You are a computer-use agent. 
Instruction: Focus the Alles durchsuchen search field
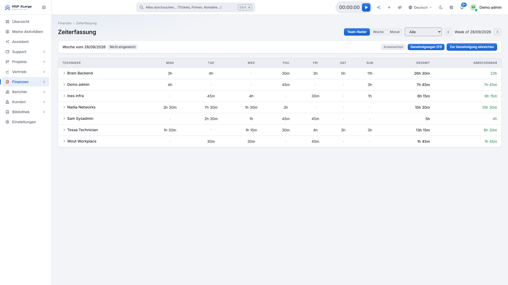point(196,7)
